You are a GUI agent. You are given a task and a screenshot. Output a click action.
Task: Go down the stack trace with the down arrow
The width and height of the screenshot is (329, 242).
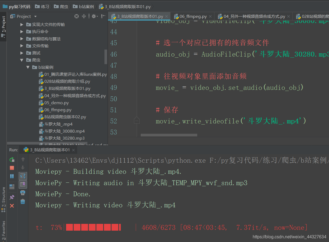tap(23, 168)
